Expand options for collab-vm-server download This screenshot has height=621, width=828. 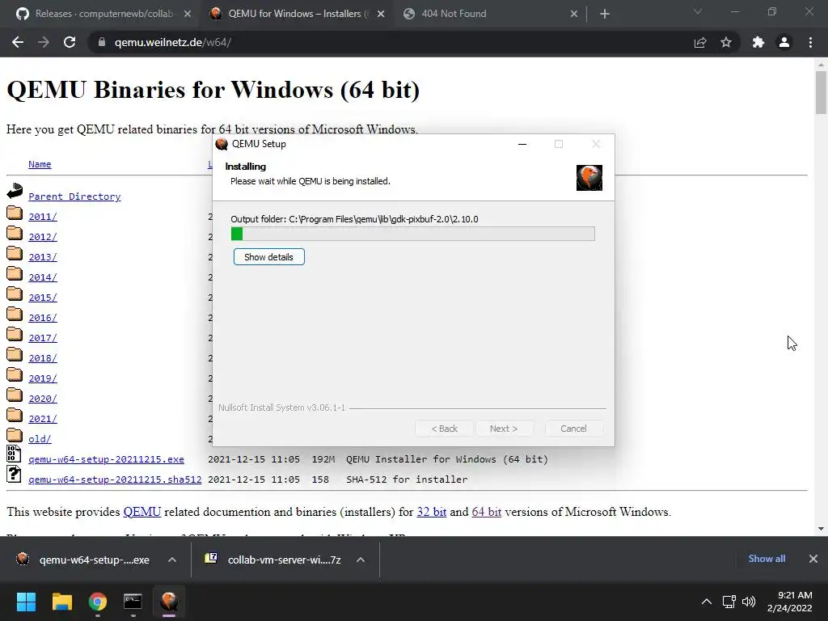tap(361, 560)
